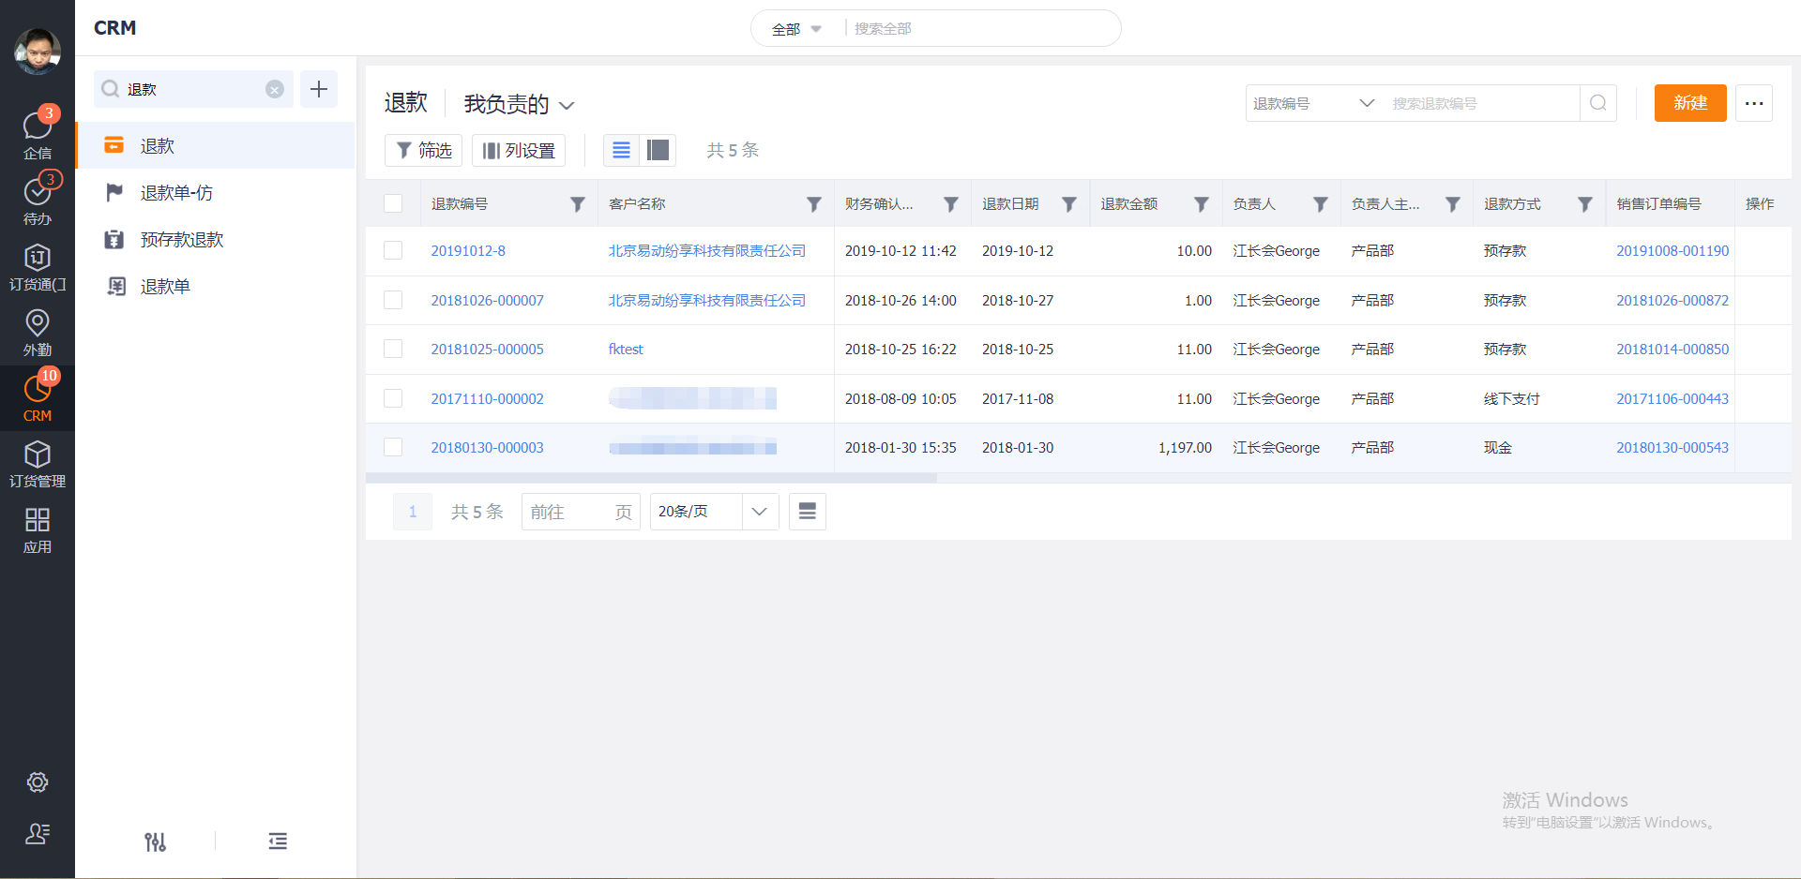The height and width of the screenshot is (879, 1801).
Task: Filter the 退款日期 column
Action: pyautogui.click(x=1069, y=204)
